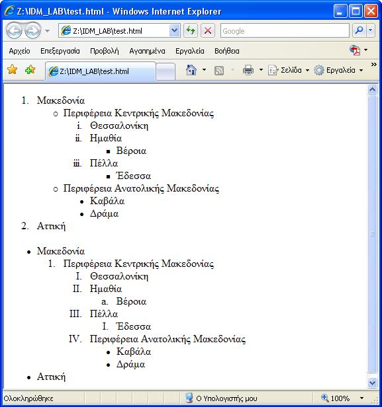Open a new blank tab

tap(166, 71)
